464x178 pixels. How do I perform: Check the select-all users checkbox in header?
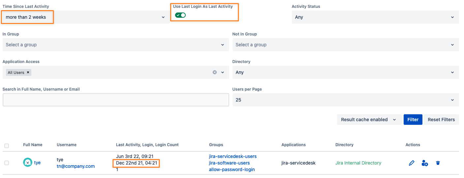tap(7, 146)
